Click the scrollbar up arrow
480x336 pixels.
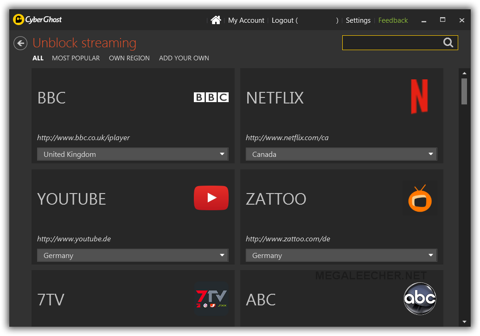coord(464,73)
